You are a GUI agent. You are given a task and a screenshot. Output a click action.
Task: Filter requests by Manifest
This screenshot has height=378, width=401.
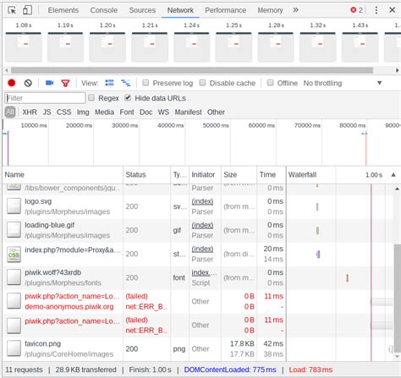coord(188,112)
